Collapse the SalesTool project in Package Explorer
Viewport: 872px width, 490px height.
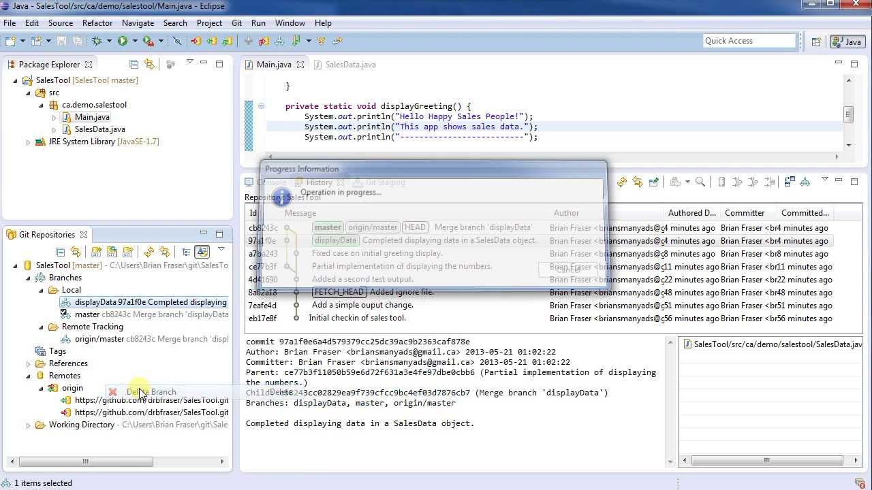16,80
